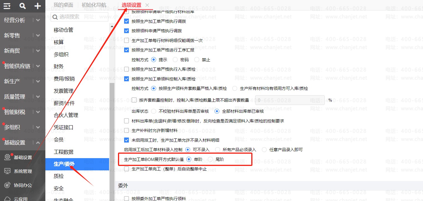Close the 选项设置 tab with X
Viewport: 423px width, 201px height.
[x=147, y=5]
